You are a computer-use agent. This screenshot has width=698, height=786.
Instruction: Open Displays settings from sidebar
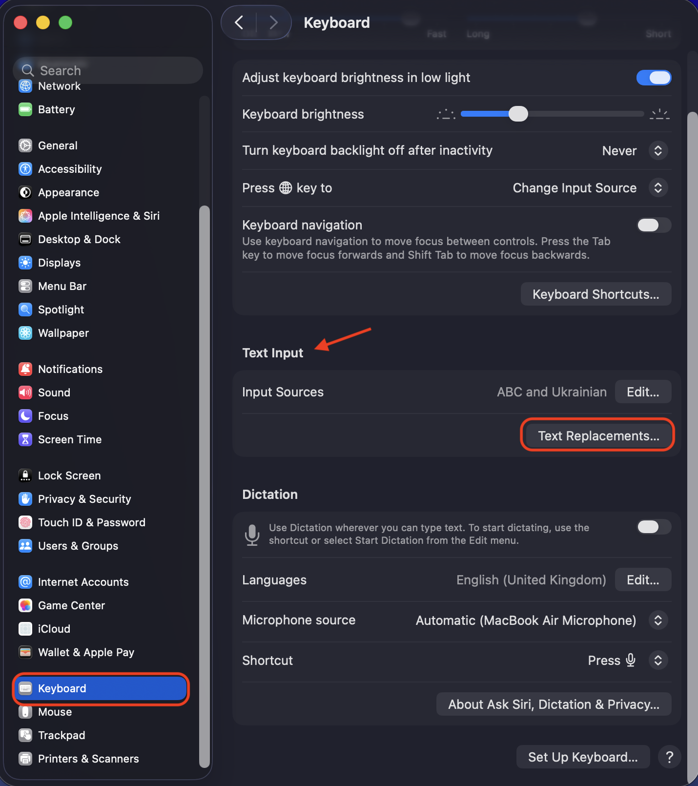(25, 263)
